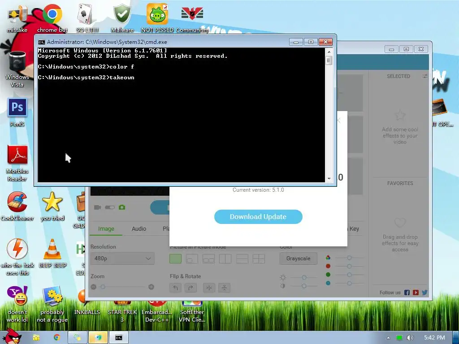This screenshot has height=344, width=459.
Task: Open the you tried star icon
Action: coord(52,206)
